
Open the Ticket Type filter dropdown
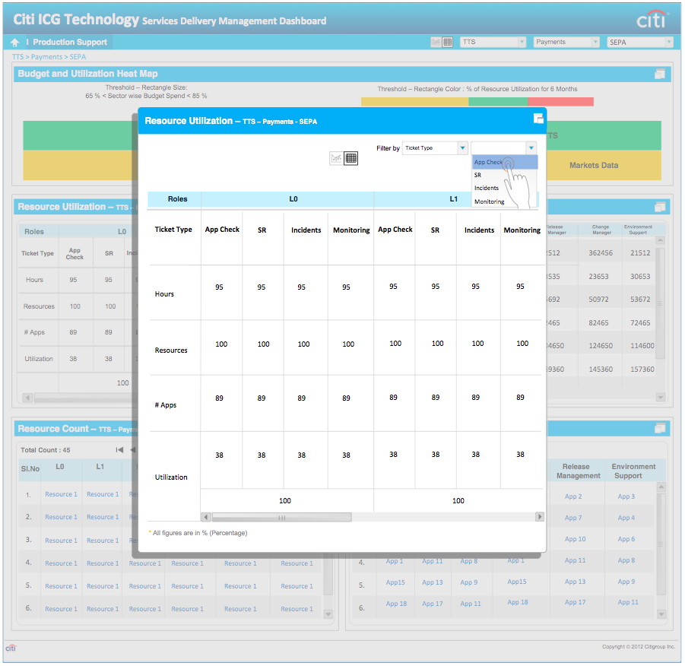pos(435,148)
